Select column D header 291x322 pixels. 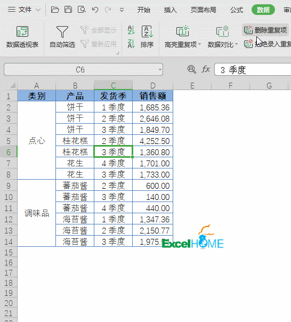coord(153,85)
